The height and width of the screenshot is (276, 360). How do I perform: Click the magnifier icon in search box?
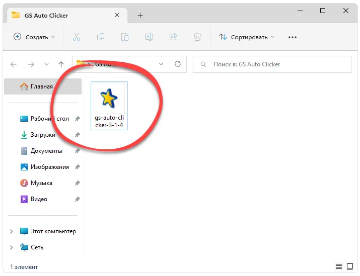pyautogui.click(x=203, y=64)
